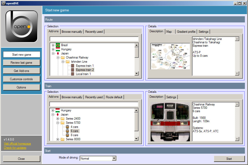Collapse the Japan node in route tree
Screen dimensions: 248x165
53,53
